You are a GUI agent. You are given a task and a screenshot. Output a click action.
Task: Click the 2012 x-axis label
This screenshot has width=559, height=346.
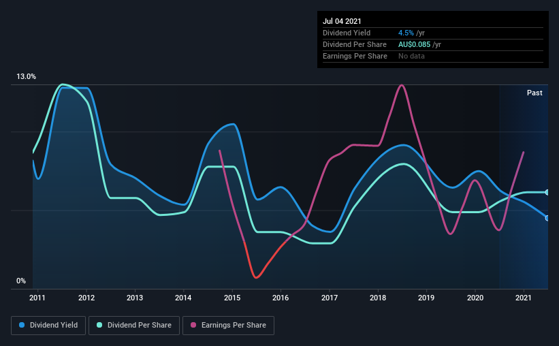(x=86, y=298)
